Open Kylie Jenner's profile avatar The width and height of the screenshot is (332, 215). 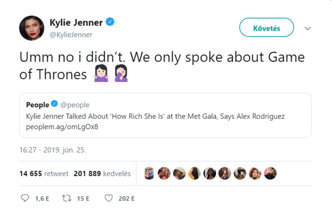32,28
